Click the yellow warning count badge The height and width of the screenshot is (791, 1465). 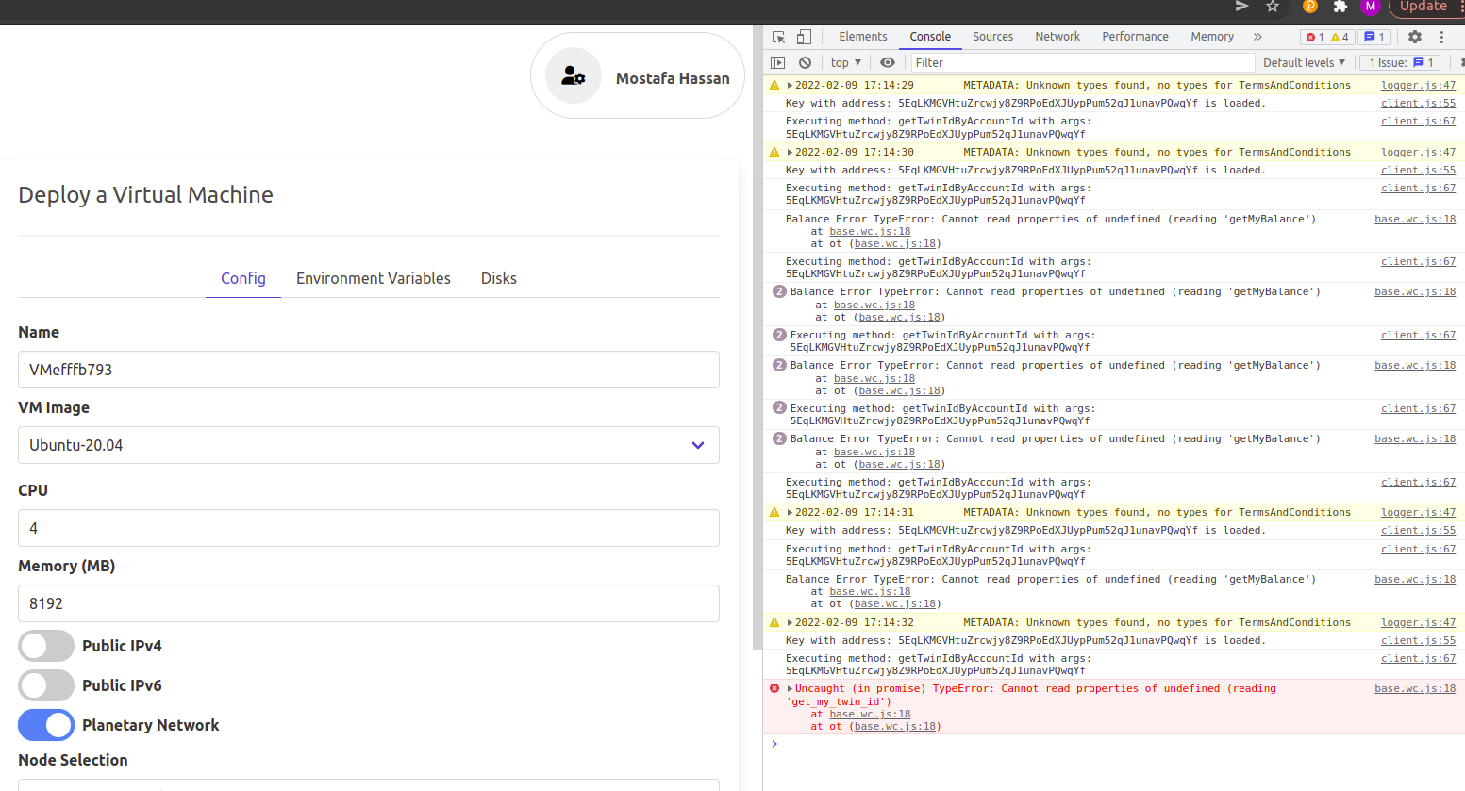coord(1340,37)
